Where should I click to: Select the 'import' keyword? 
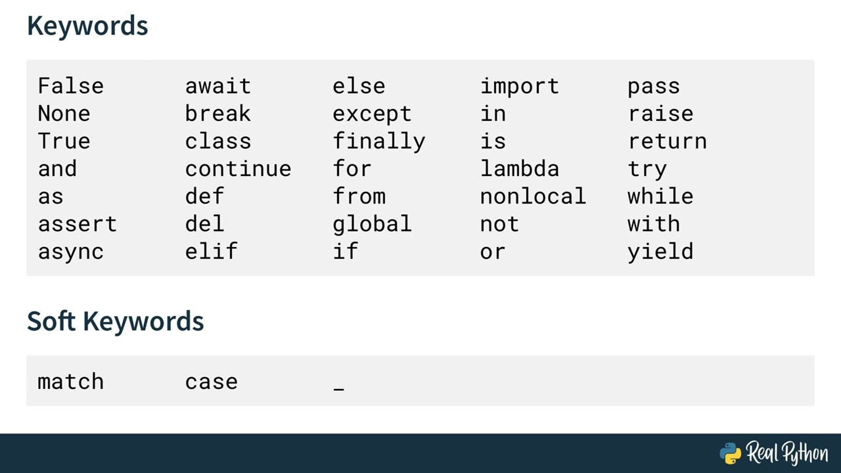tap(519, 86)
